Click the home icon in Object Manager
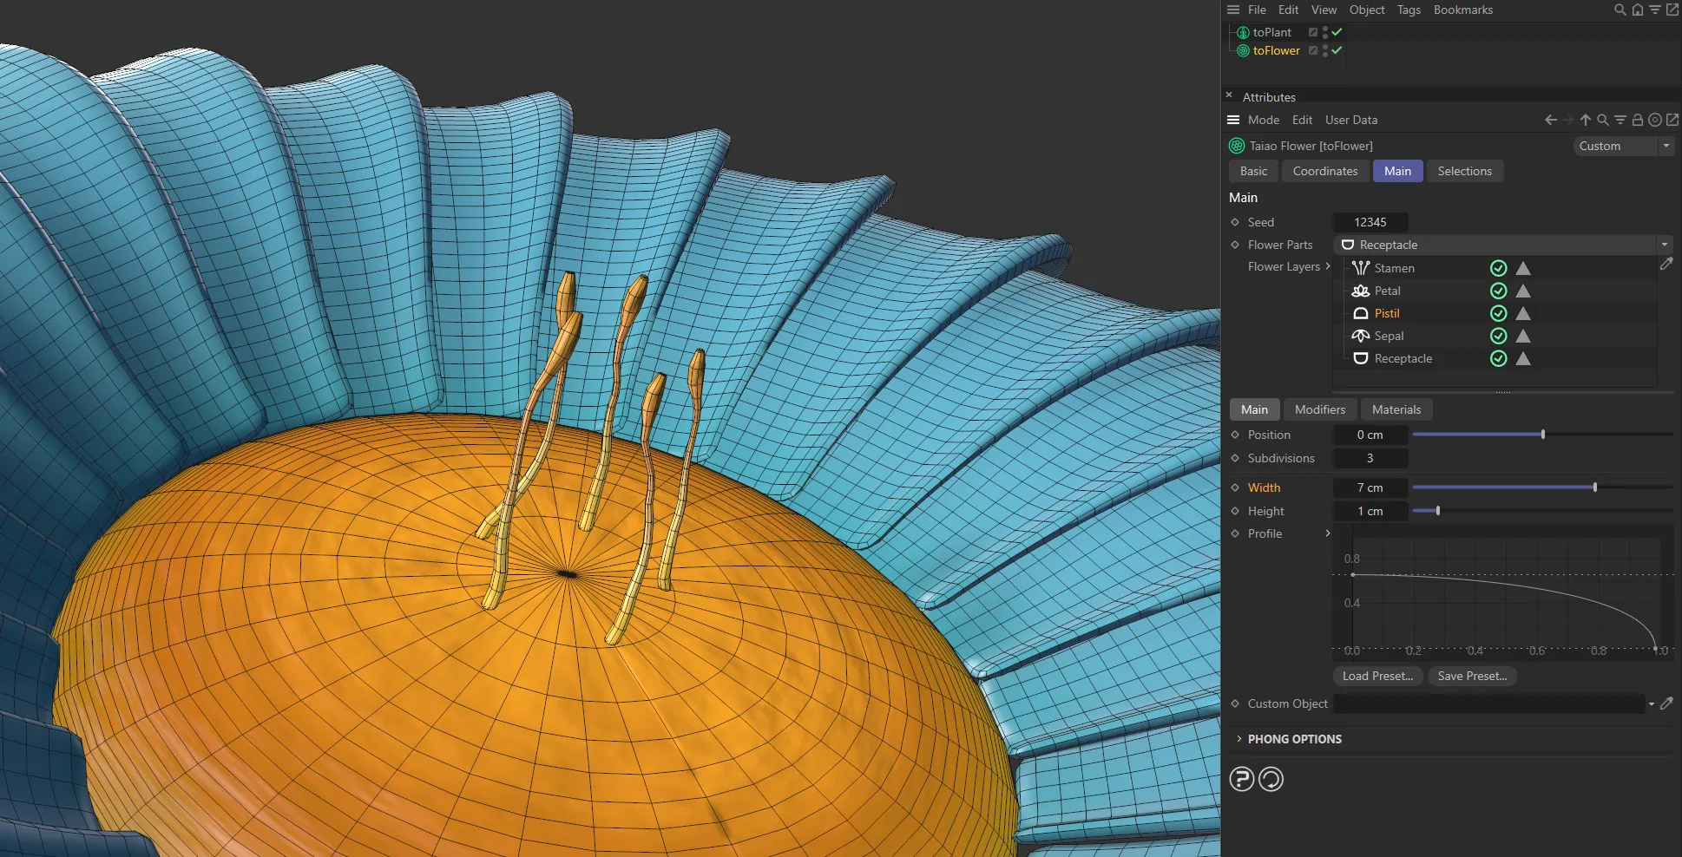This screenshot has width=1682, height=857. point(1638,10)
